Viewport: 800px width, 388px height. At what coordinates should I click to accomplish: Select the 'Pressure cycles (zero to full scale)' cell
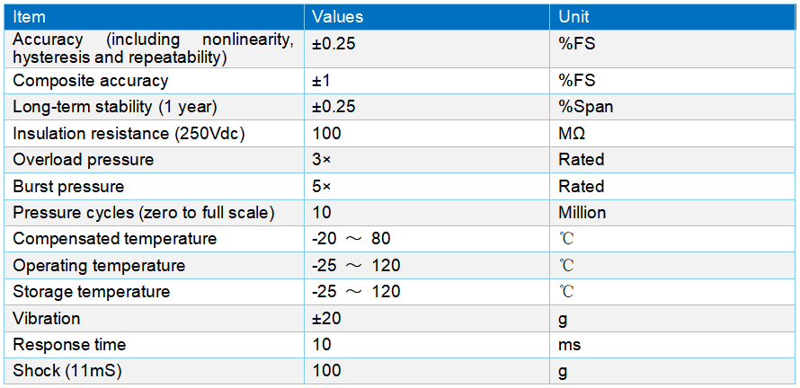tap(143, 213)
